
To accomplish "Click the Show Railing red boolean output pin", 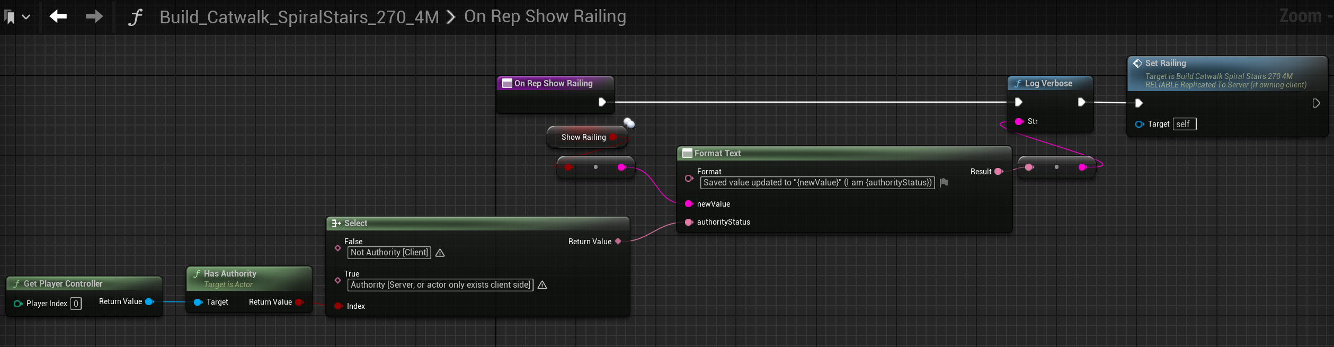I will 613,137.
